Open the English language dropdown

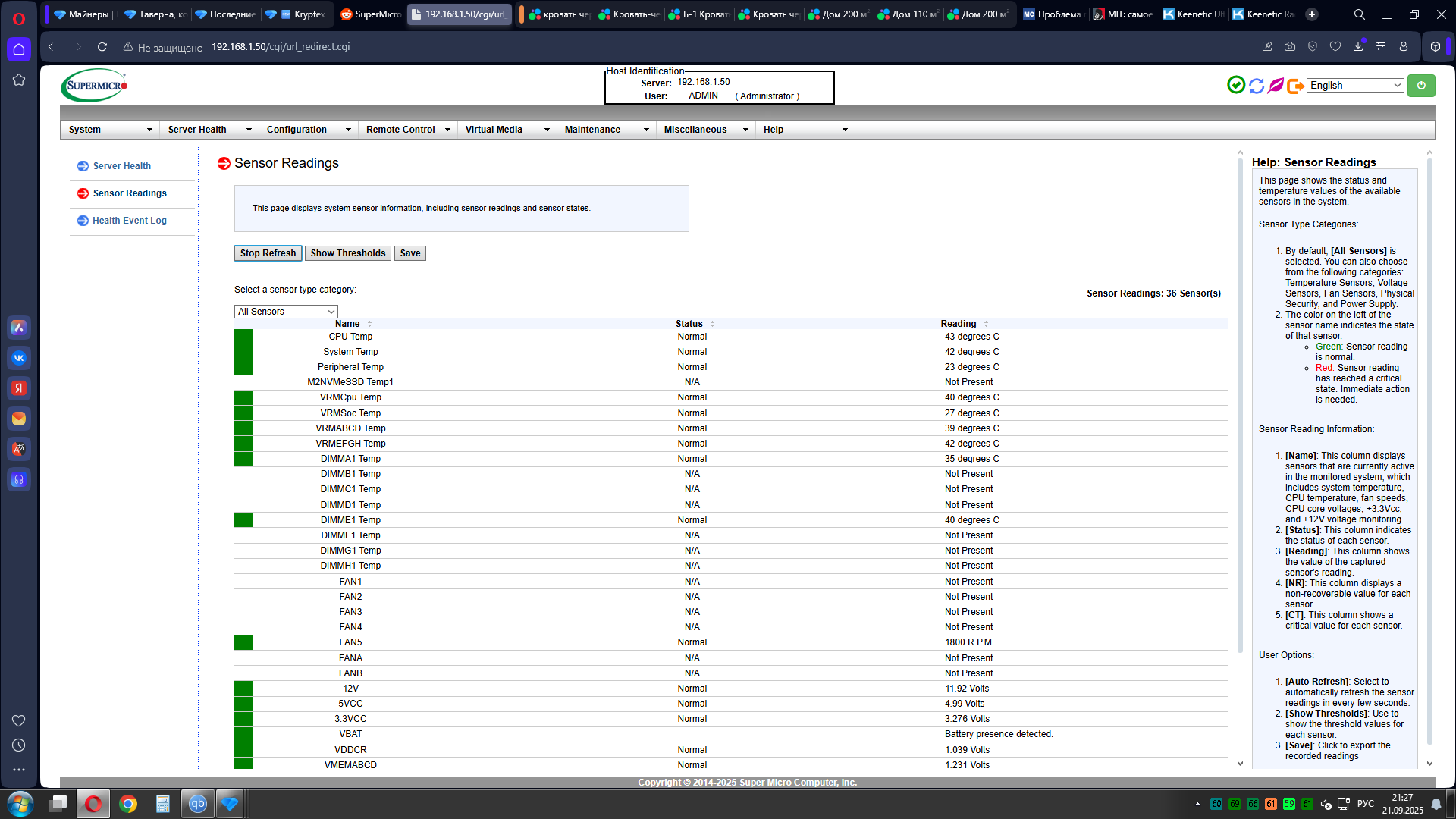[x=1355, y=86]
